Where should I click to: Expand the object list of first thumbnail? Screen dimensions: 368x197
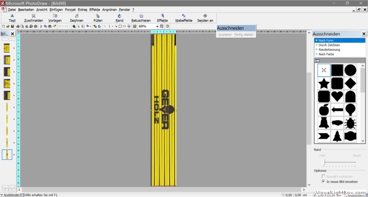[x=14, y=48]
